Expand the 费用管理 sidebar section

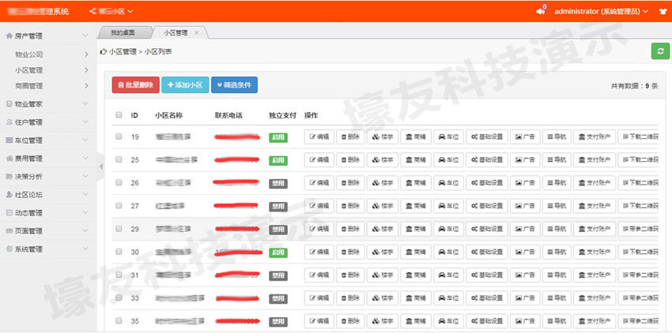pos(47,159)
